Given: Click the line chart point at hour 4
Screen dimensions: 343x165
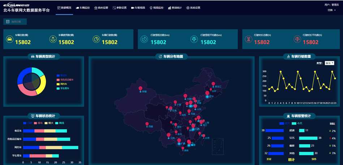Looking at the screenshot, I should (280, 71).
